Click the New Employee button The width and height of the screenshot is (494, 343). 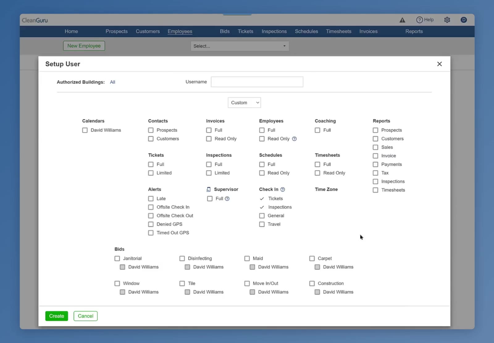[84, 46]
